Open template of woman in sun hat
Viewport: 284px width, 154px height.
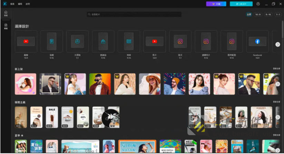(150, 84)
